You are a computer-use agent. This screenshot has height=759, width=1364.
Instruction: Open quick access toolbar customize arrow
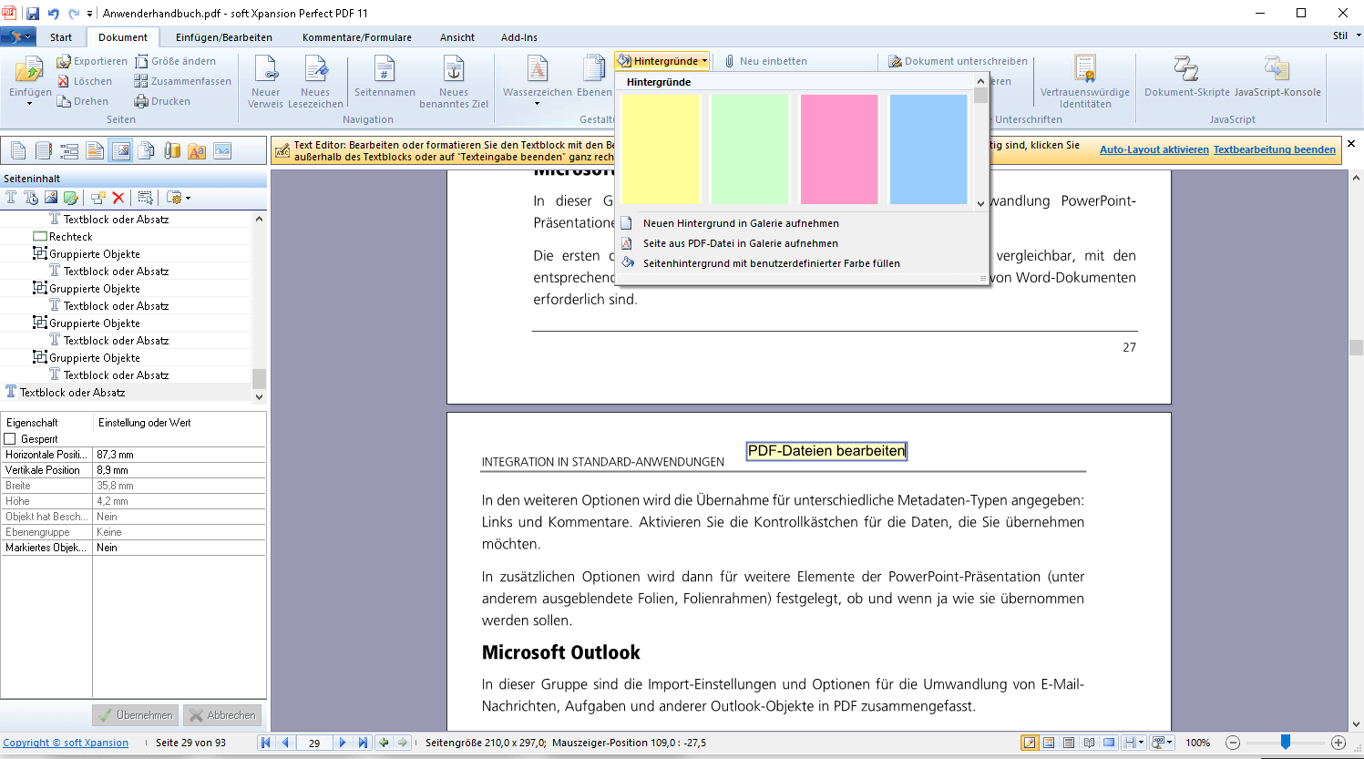point(89,14)
